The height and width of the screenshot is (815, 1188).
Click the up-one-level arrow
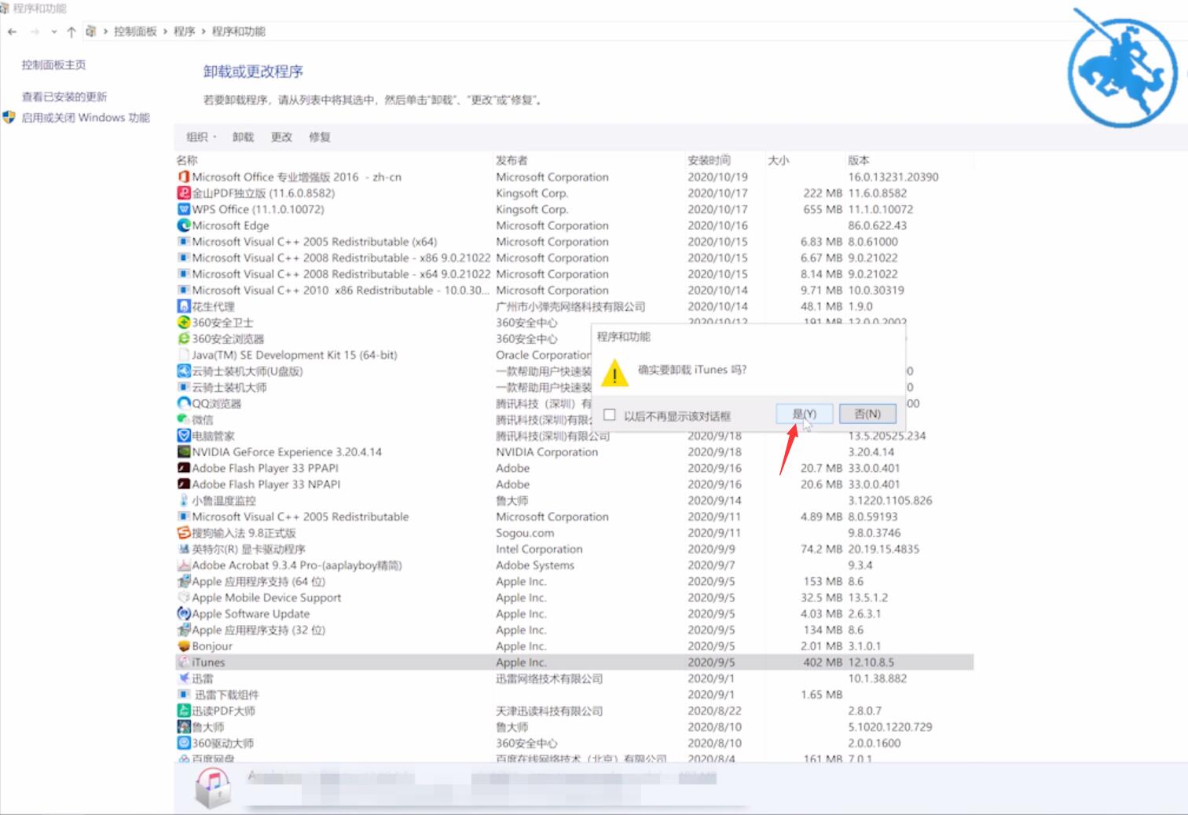pos(71,31)
